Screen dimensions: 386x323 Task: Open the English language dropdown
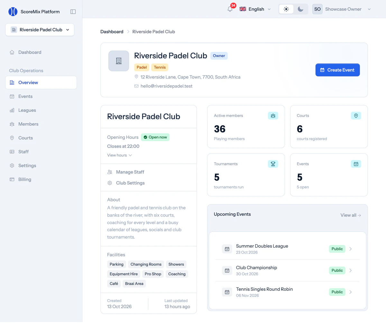click(x=255, y=9)
